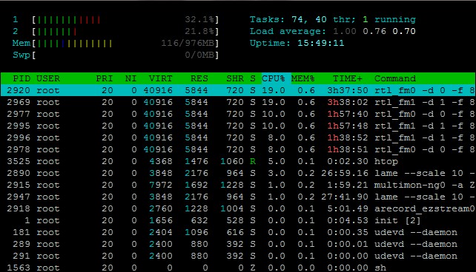Viewport: 476px width, 272px height.
Task: Click the R state of htop
Action: (253, 161)
